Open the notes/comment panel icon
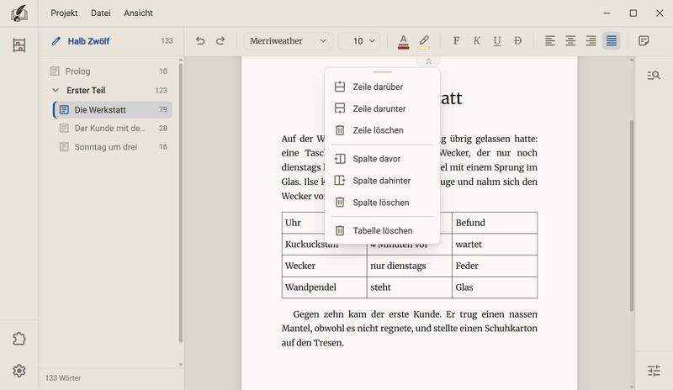The width and height of the screenshot is (673, 390). pos(644,40)
